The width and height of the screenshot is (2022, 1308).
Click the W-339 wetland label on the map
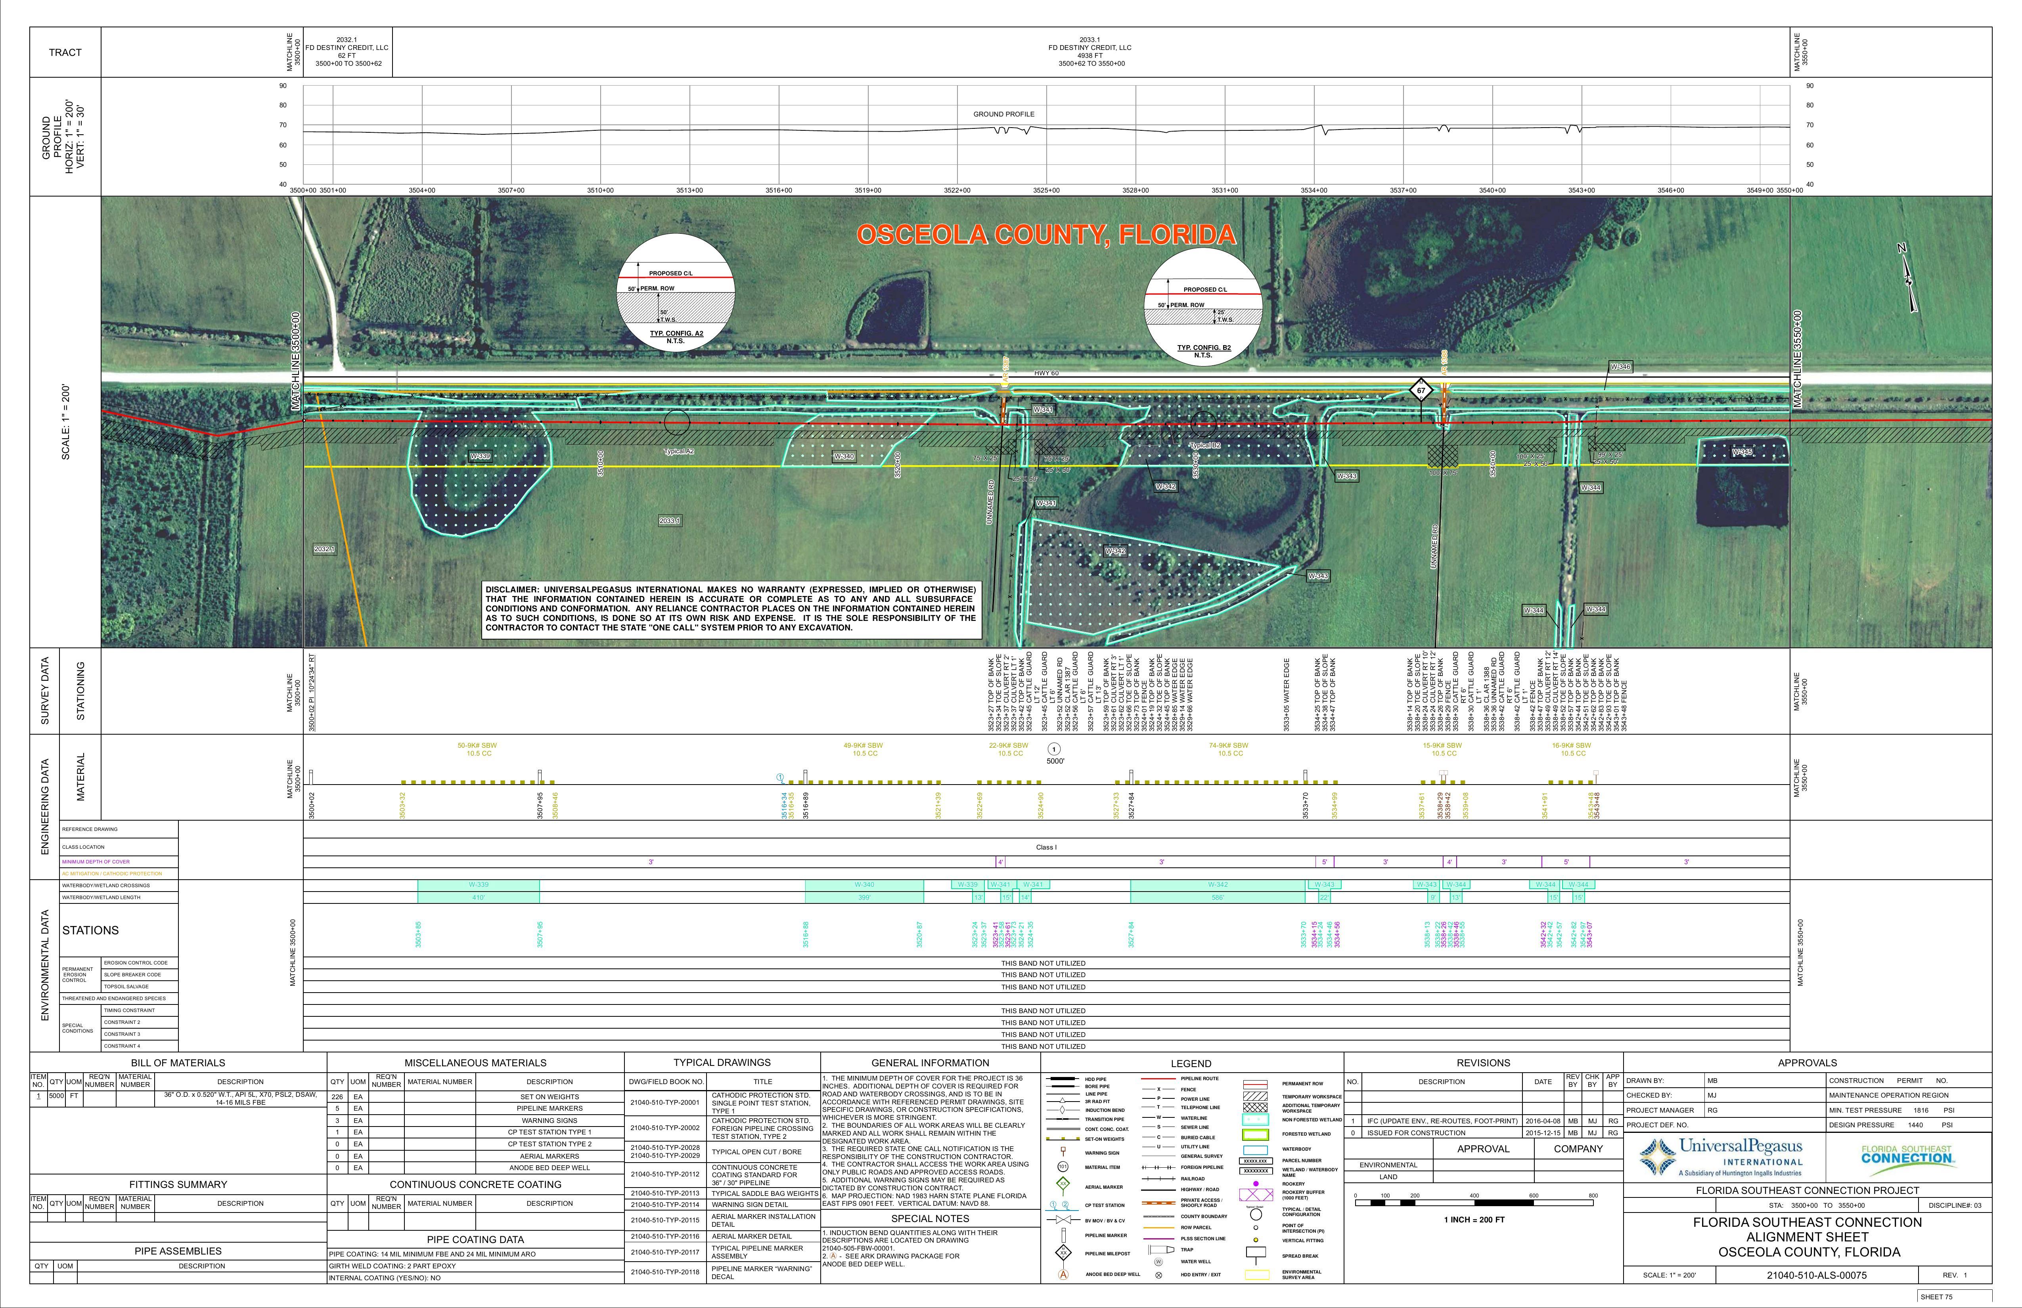[x=480, y=456]
